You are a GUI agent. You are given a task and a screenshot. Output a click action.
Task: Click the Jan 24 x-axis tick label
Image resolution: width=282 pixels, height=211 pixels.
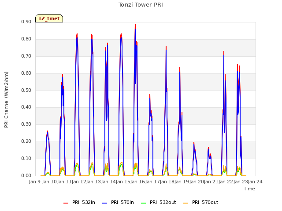click(x=255, y=182)
